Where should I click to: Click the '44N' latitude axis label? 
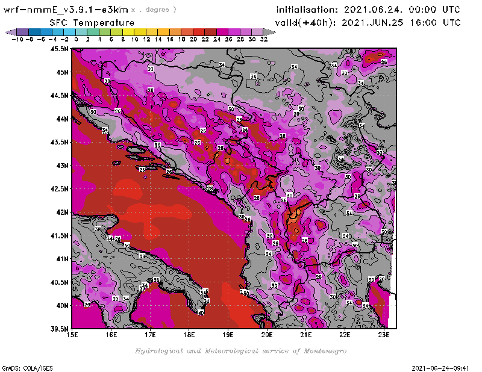click(x=62, y=119)
